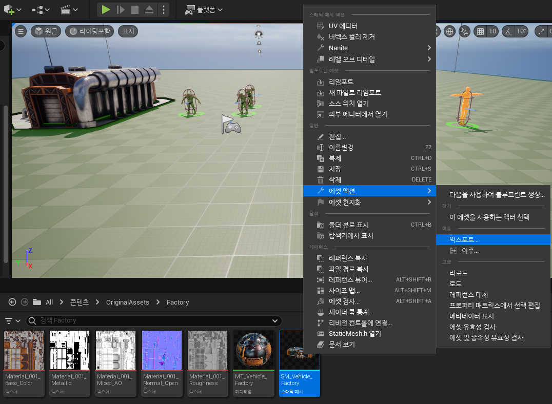The height and width of the screenshot is (404, 552).
Task: Click the 검색 Factory search field
Action: tap(154, 320)
